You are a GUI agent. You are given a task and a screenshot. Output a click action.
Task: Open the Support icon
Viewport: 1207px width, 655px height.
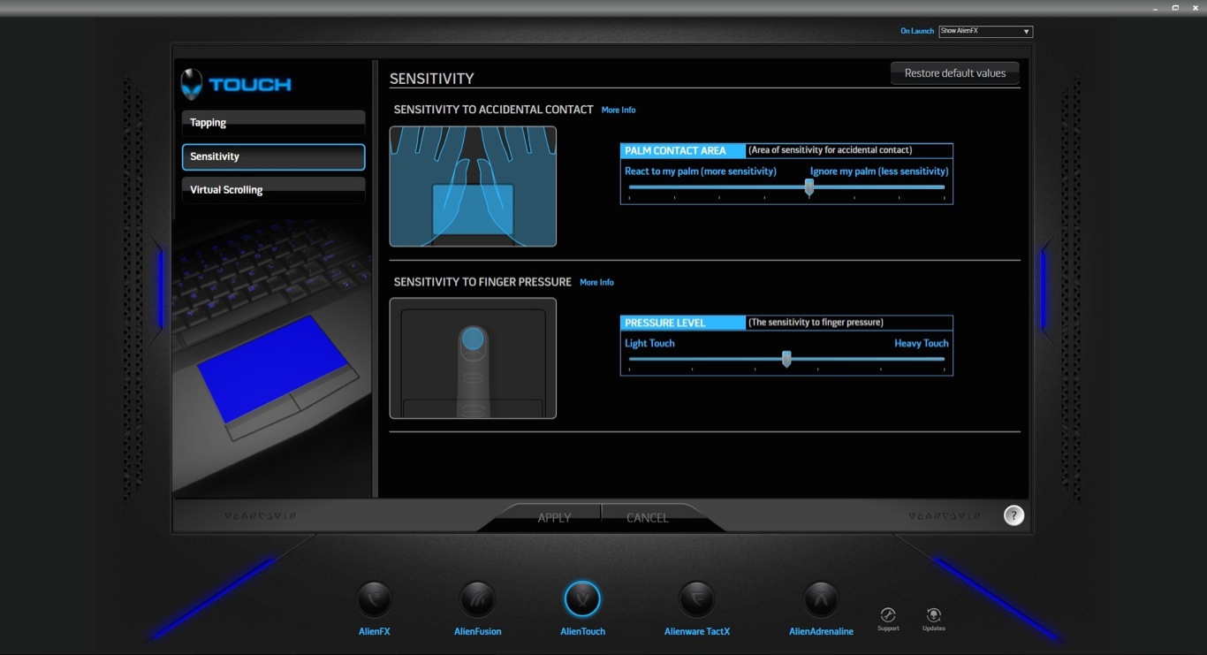click(x=888, y=615)
